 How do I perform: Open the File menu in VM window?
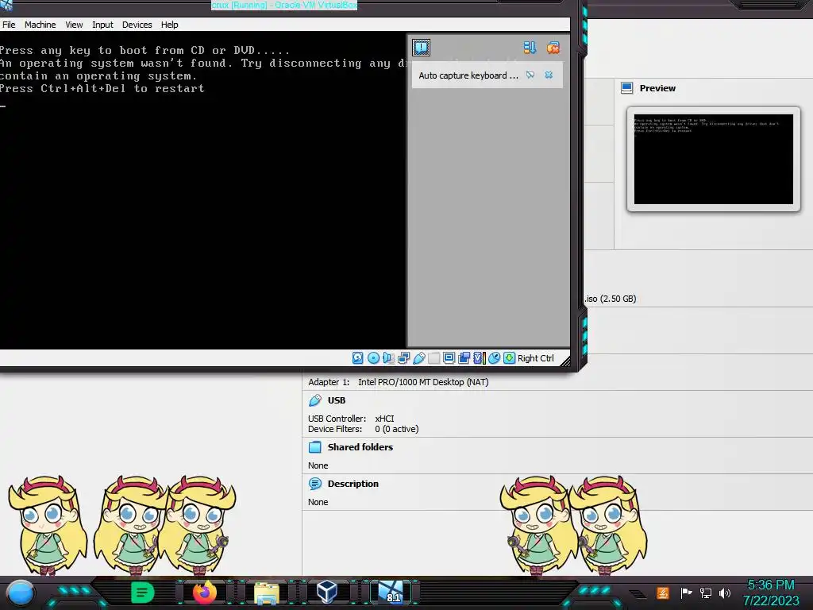pos(9,25)
